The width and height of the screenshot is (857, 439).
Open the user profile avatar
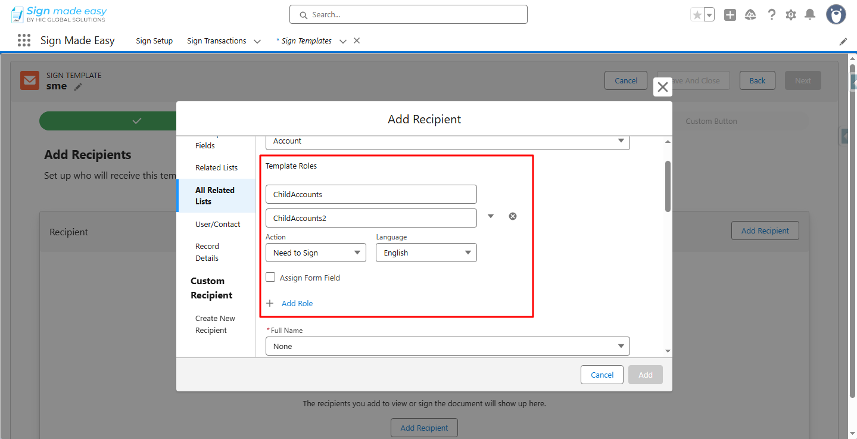point(835,14)
